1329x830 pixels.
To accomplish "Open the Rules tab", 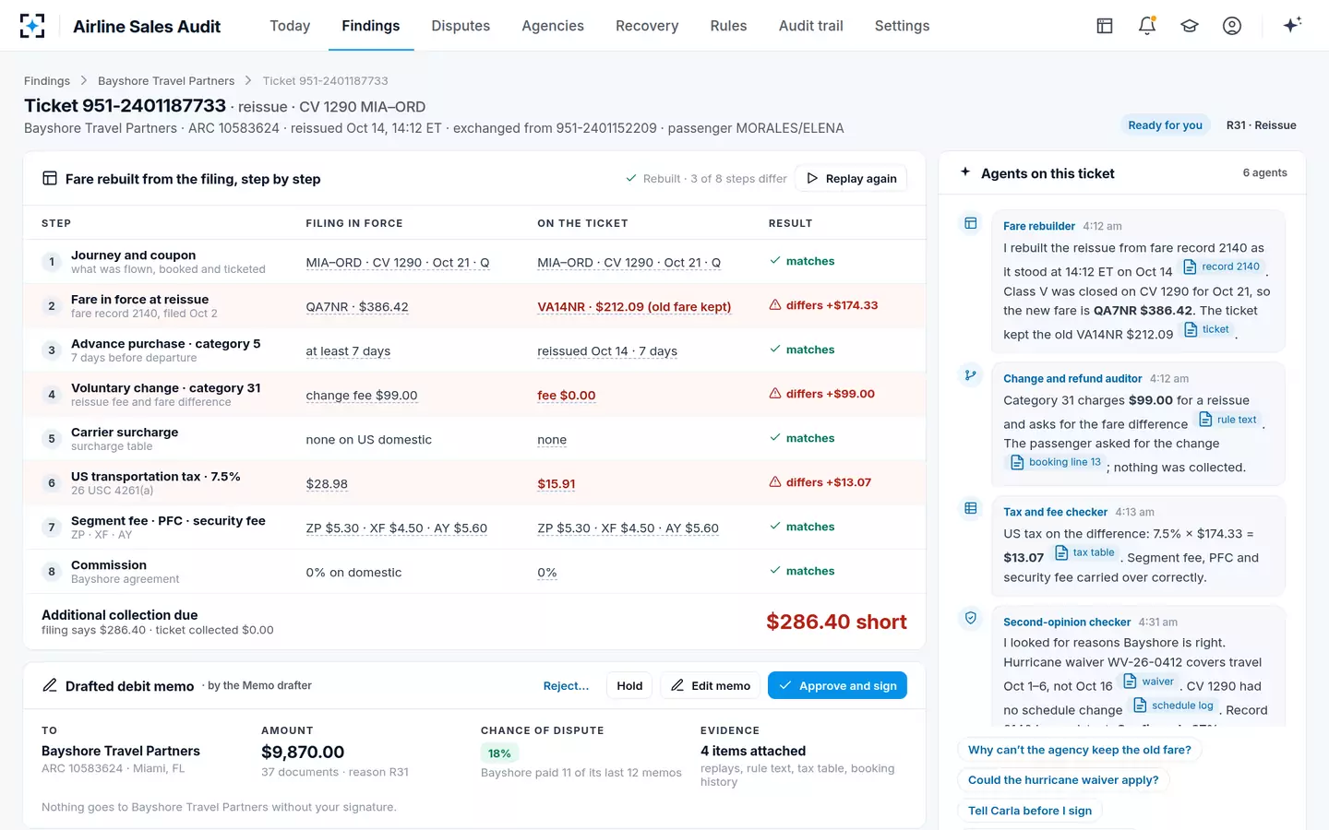I will 728,26.
